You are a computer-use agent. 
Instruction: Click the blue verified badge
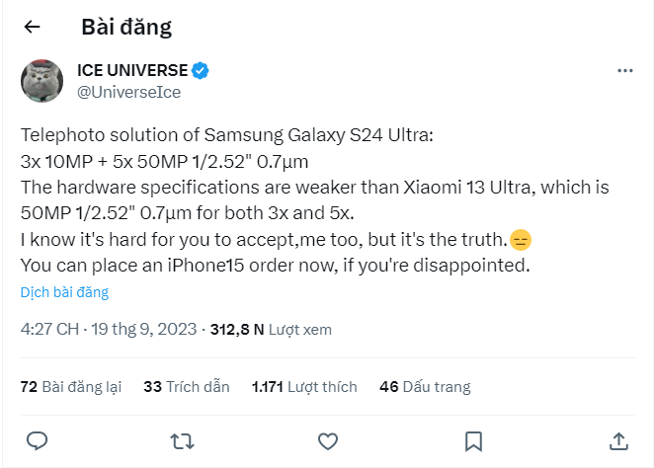tap(201, 71)
